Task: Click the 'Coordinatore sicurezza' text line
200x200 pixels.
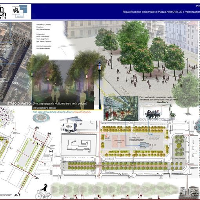Action: [44, 46]
